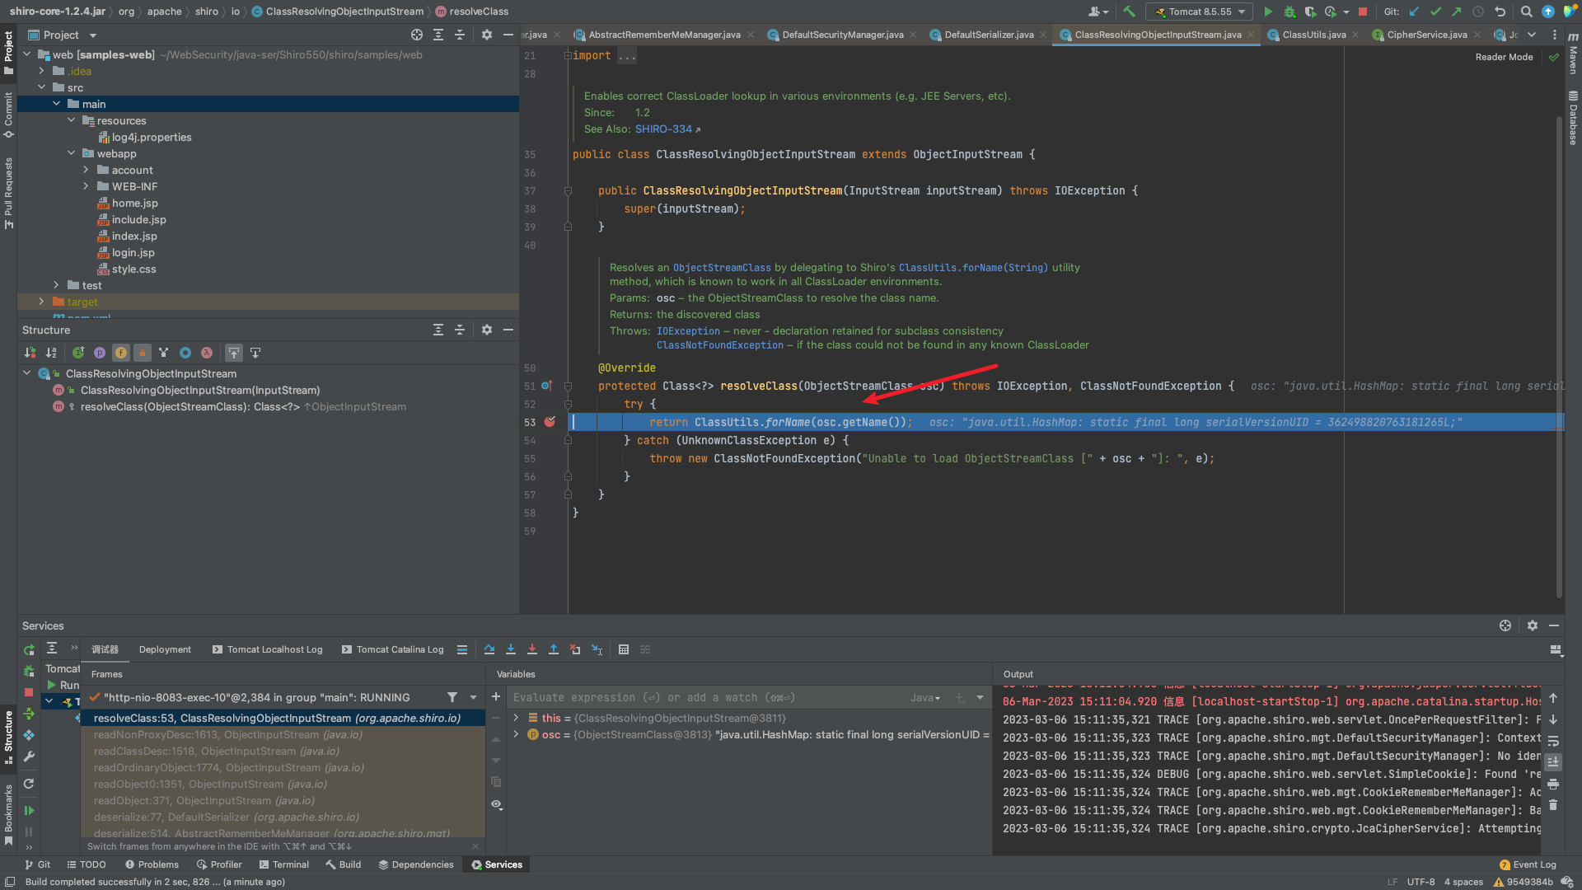Viewport: 1582px width, 890px height.
Task: Open Problems tool window
Action: point(152,864)
